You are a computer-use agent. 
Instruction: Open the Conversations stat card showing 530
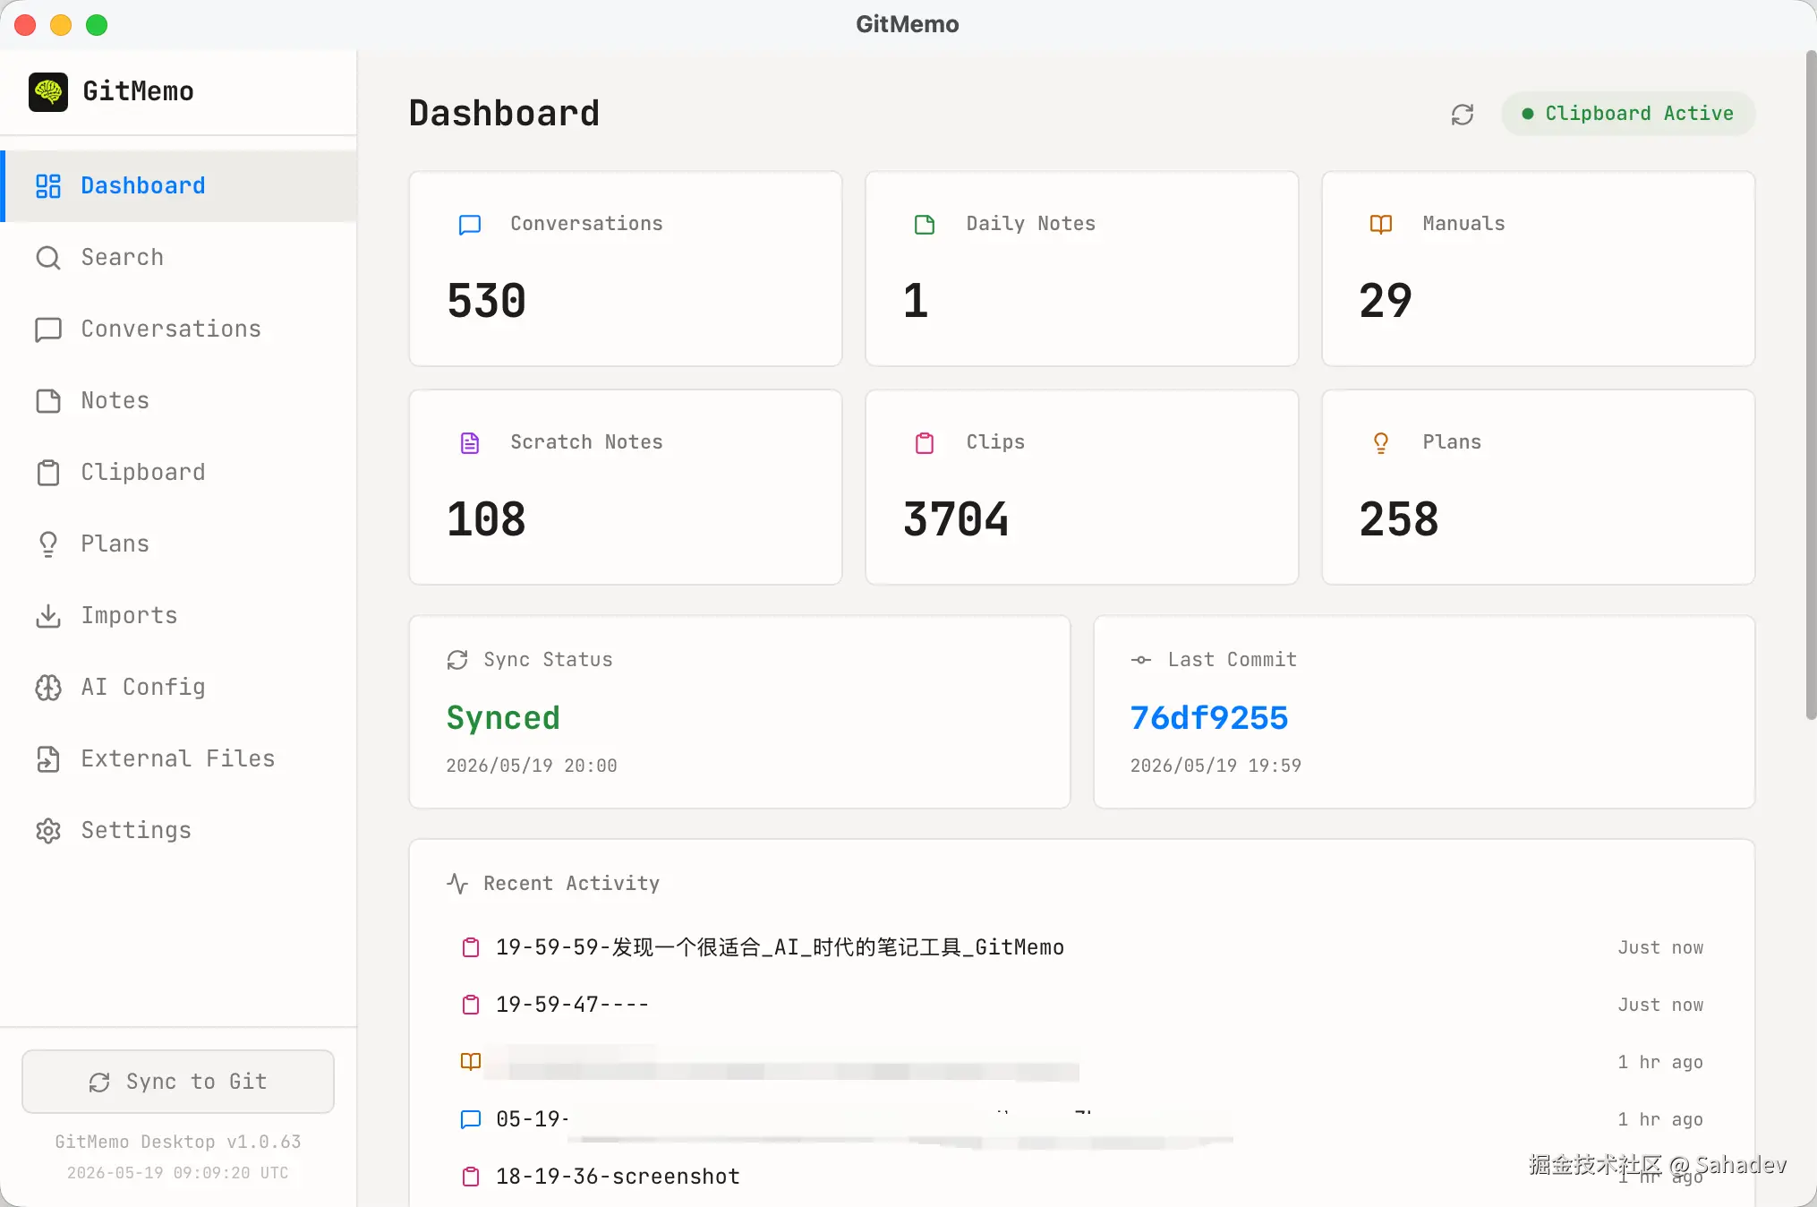point(626,269)
